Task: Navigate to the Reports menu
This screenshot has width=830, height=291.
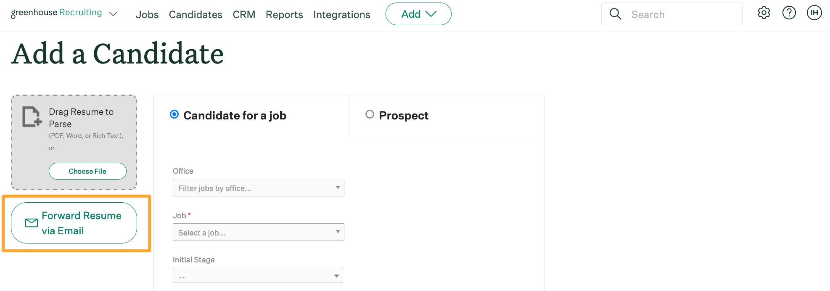Action: pos(284,15)
